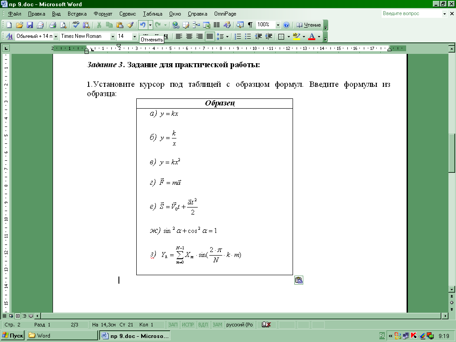Open the Файл menu
Image resolution: width=456 pixels, height=342 pixels.
[x=15, y=14]
